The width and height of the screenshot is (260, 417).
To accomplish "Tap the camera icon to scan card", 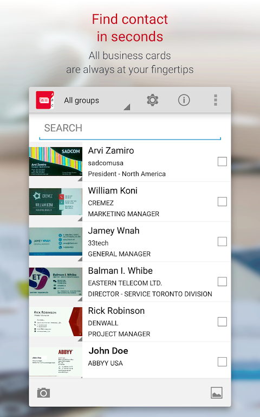I will pyautogui.click(x=43, y=393).
